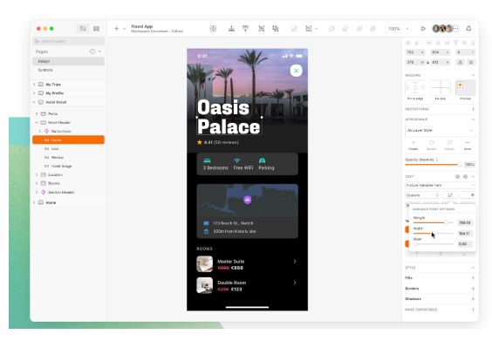Click the Ungroup layers toolbar icon
This screenshot has width=492, height=341.
(x=276, y=29)
